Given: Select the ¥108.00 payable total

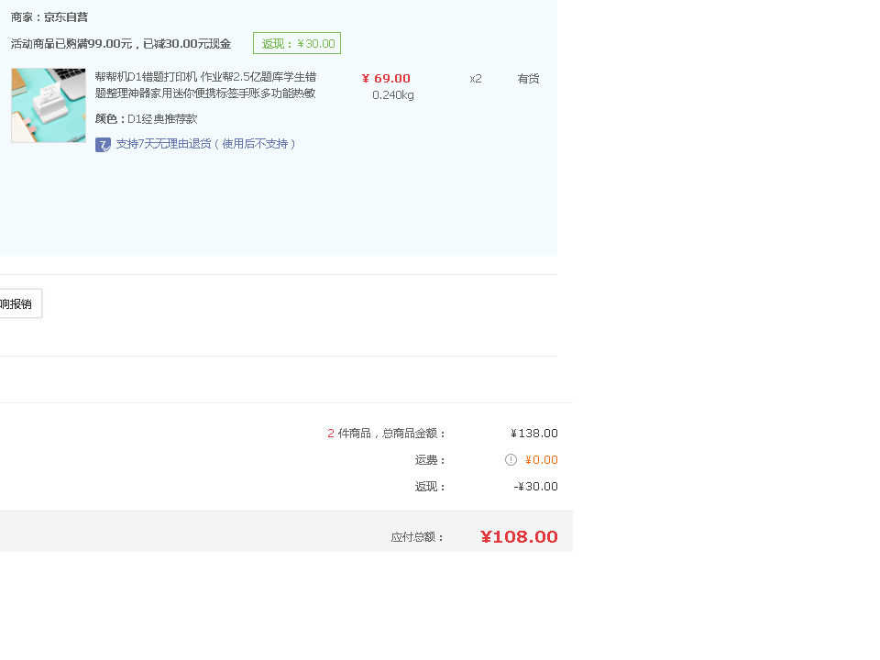Looking at the screenshot, I should point(519,536).
